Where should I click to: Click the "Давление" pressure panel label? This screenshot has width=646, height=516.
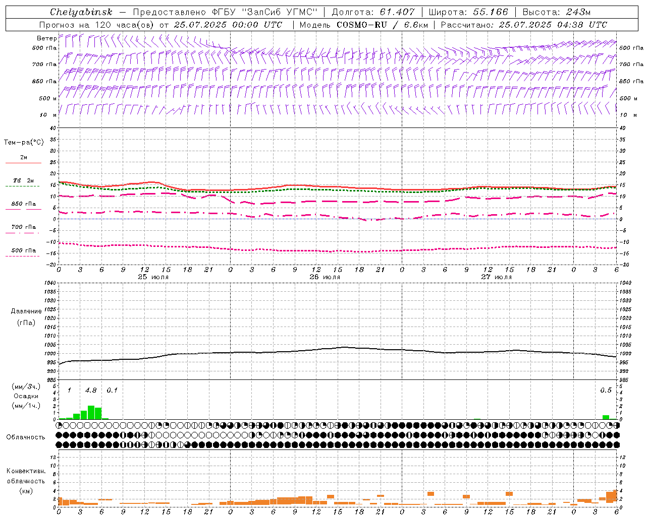26,311
